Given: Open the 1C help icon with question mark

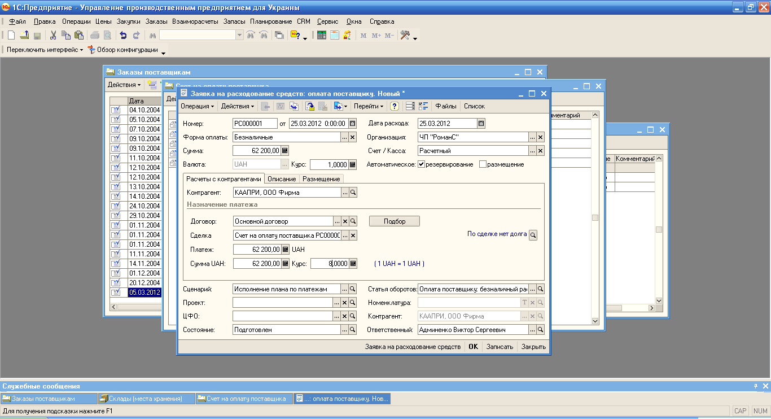Looking at the screenshot, I should (295, 35).
